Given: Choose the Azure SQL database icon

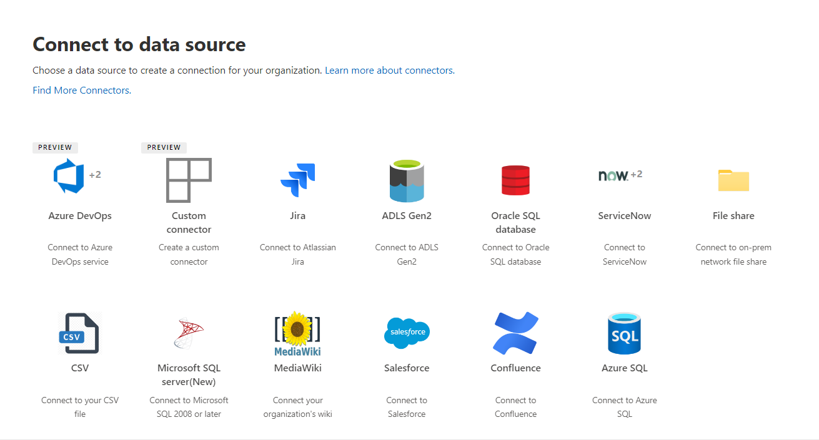Looking at the screenshot, I should click(624, 333).
